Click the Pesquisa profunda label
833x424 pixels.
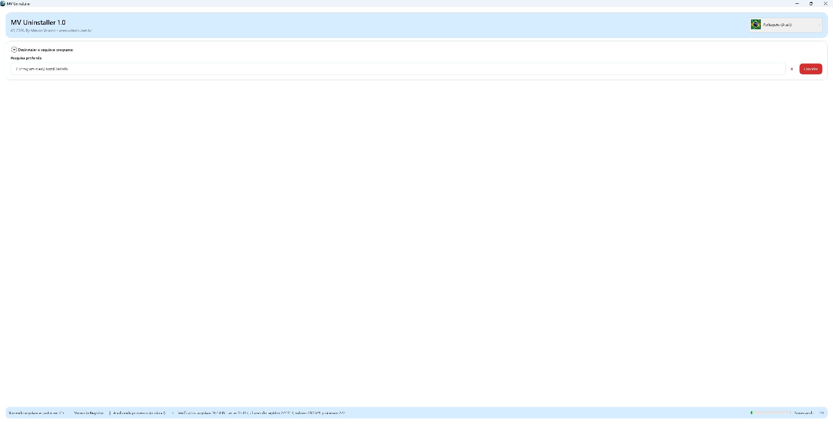26,58
